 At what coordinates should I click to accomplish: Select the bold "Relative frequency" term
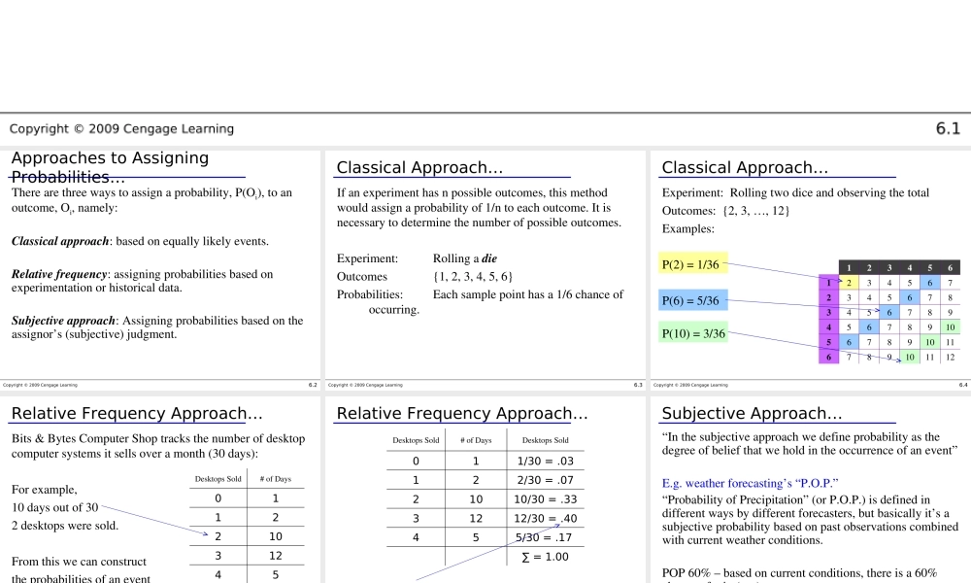[x=58, y=274]
